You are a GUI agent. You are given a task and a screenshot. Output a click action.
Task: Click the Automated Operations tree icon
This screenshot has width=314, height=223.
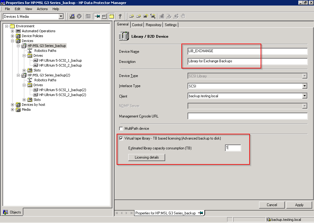pyautogui.click(x=18, y=31)
